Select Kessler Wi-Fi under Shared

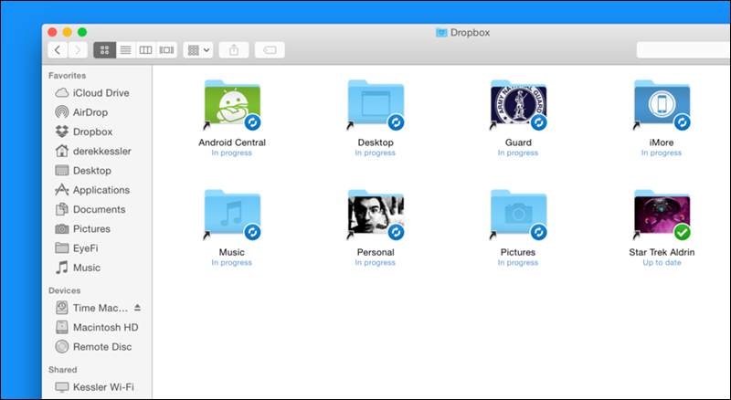tap(95, 387)
